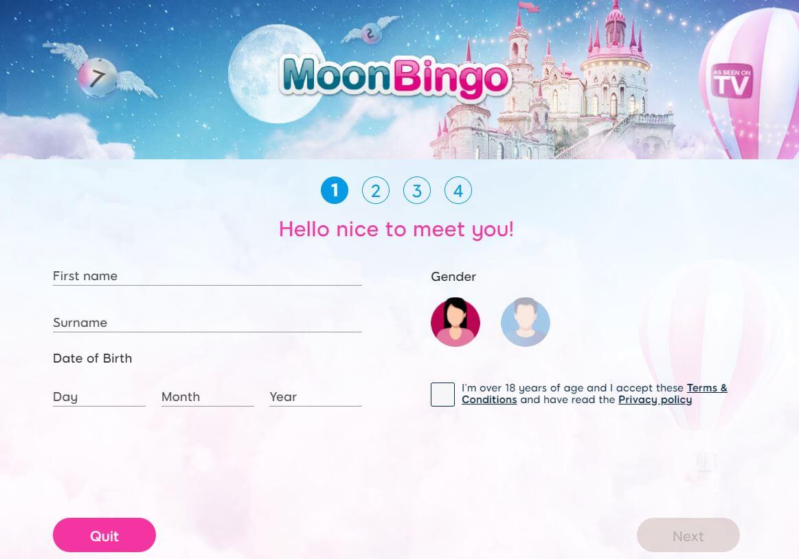Select the male gender avatar
The width and height of the screenshot is (799, 559).
[x=526, y=322]
